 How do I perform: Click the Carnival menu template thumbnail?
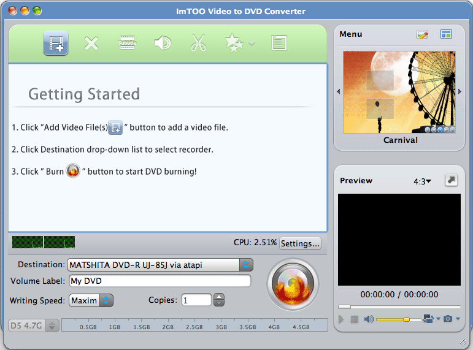(399, 92)
